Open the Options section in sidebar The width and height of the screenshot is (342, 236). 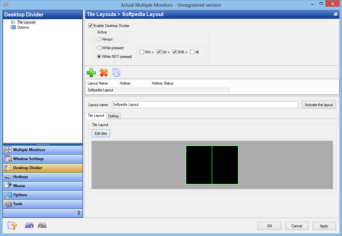pyautogui.click(x=43, y=195)
